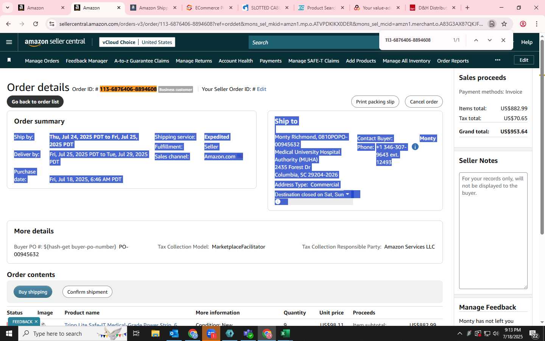This screenshot has width=545, height=341.
Task: Switch to the Your value-added tab
Action: 377,8
